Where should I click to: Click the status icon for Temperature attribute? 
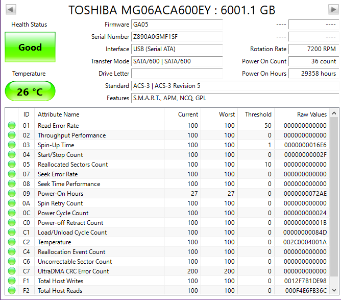pyautogui.click(x=11, y=242)
